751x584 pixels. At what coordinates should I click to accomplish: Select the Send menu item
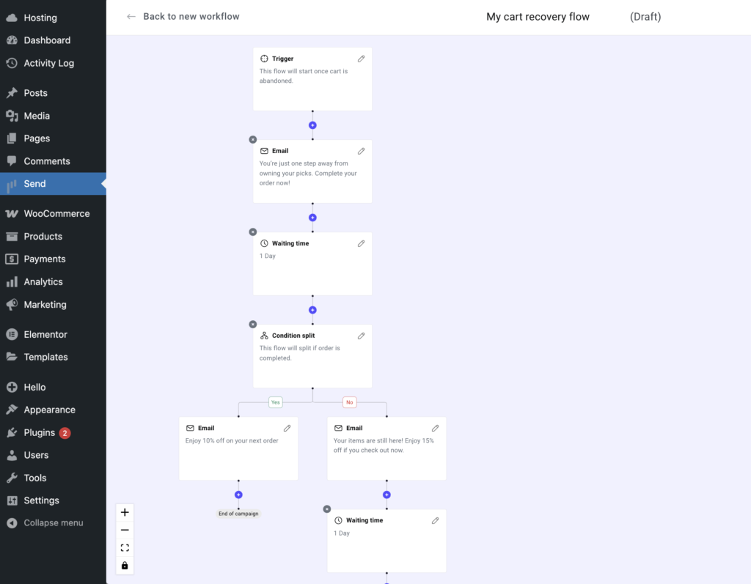click(53, 184)
